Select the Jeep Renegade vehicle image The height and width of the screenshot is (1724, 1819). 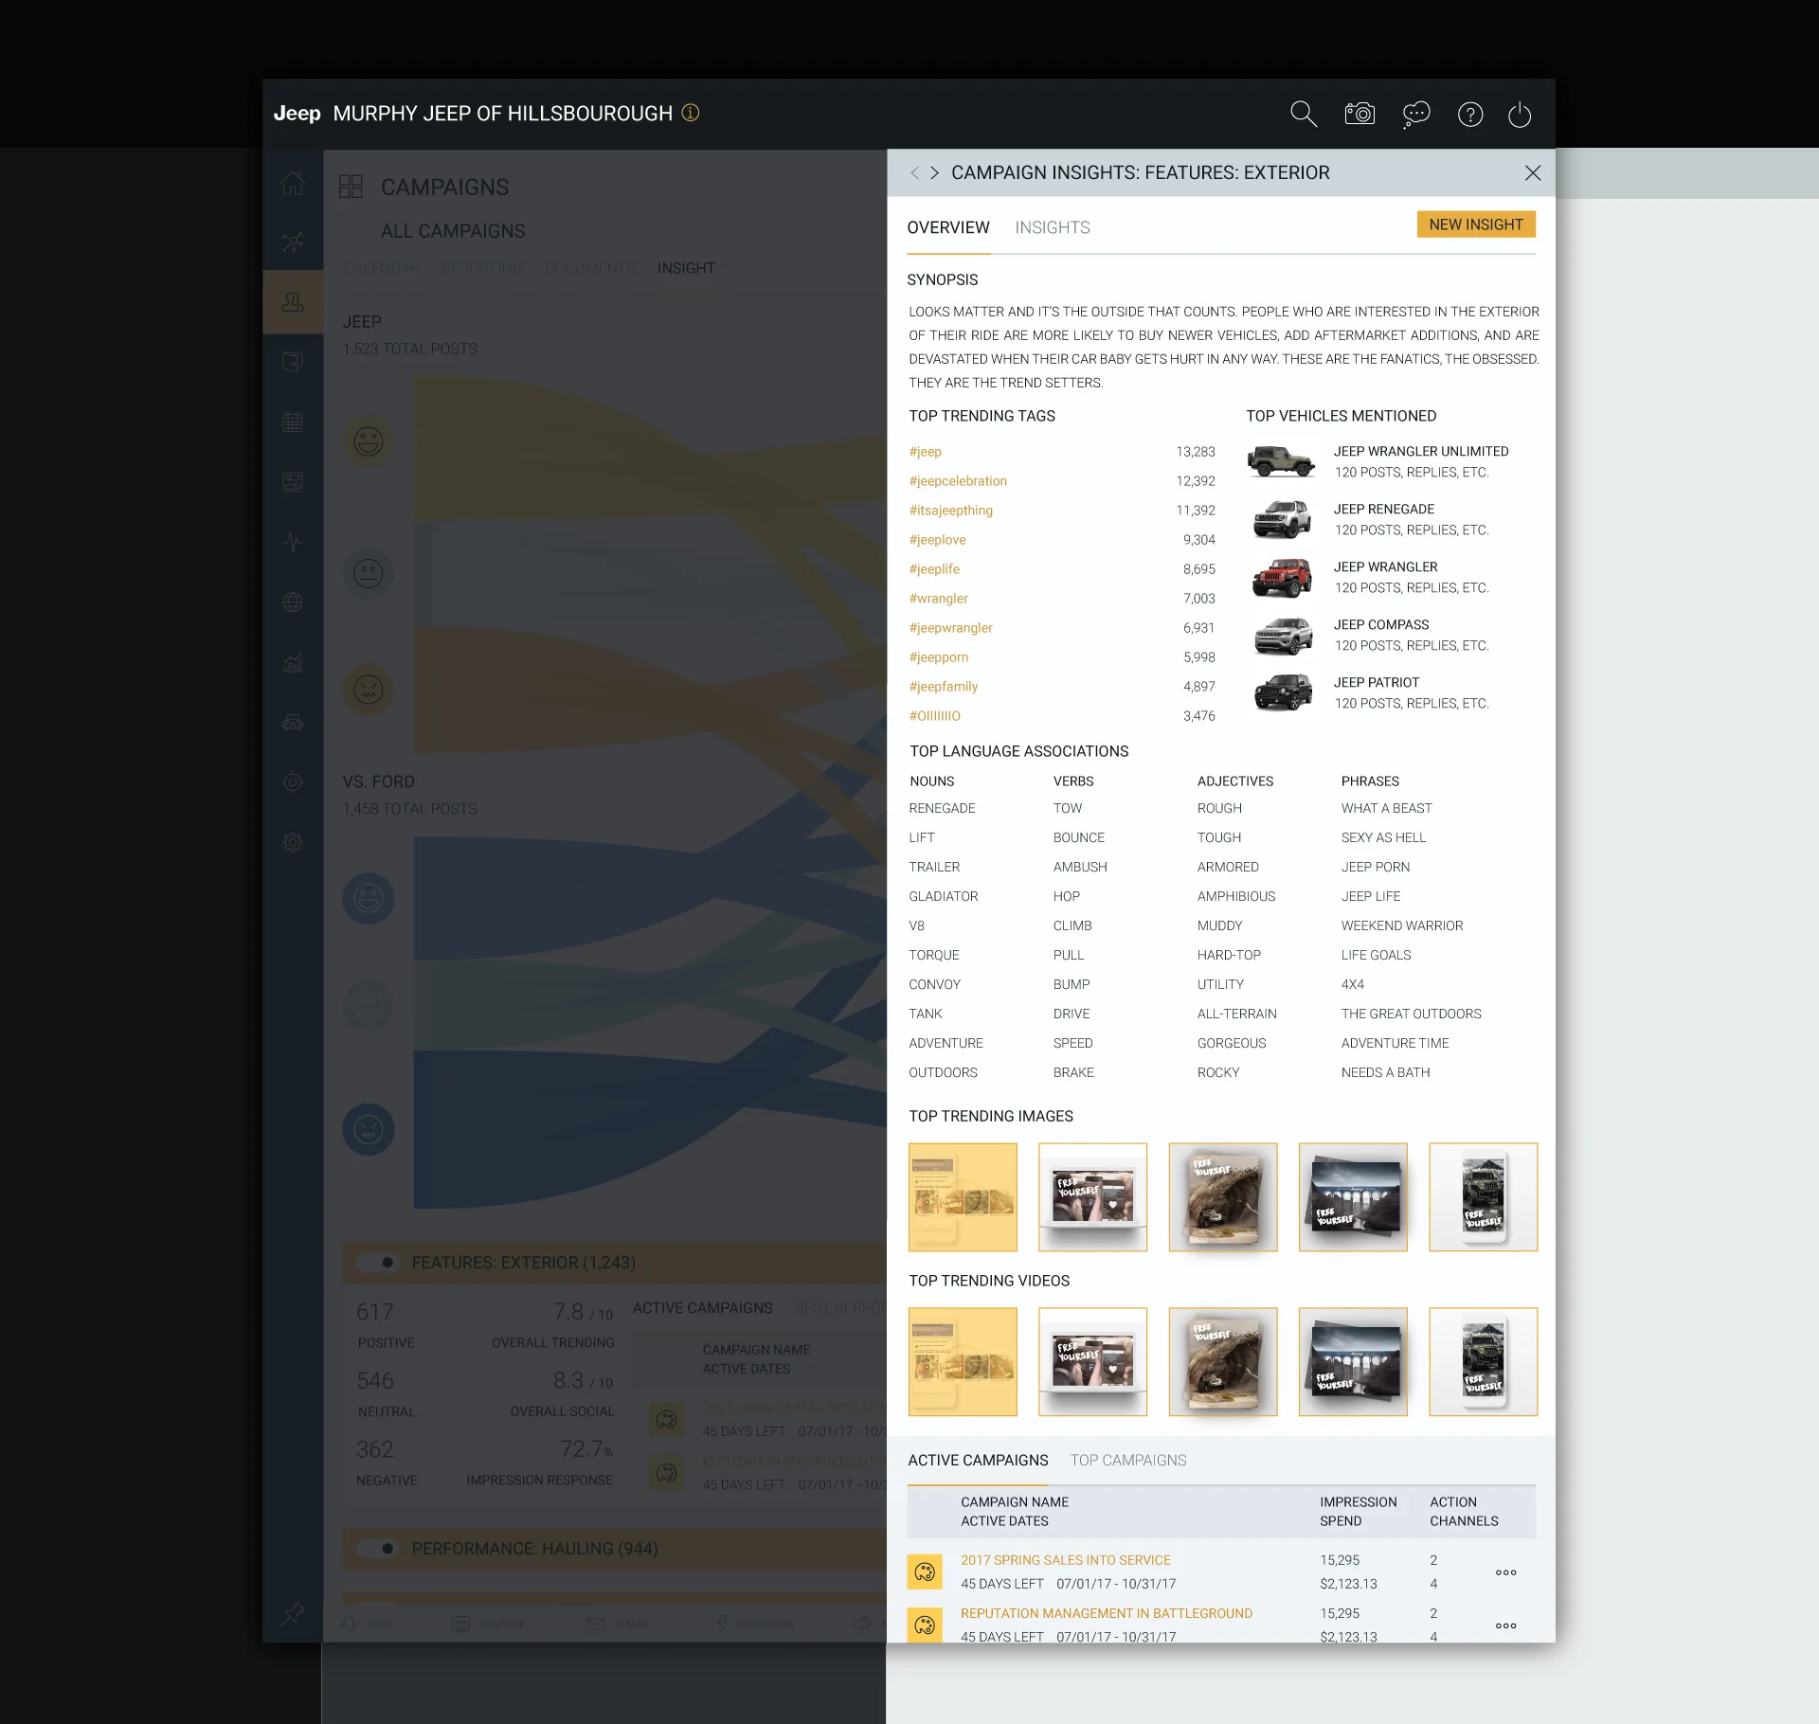(1282, 519)
